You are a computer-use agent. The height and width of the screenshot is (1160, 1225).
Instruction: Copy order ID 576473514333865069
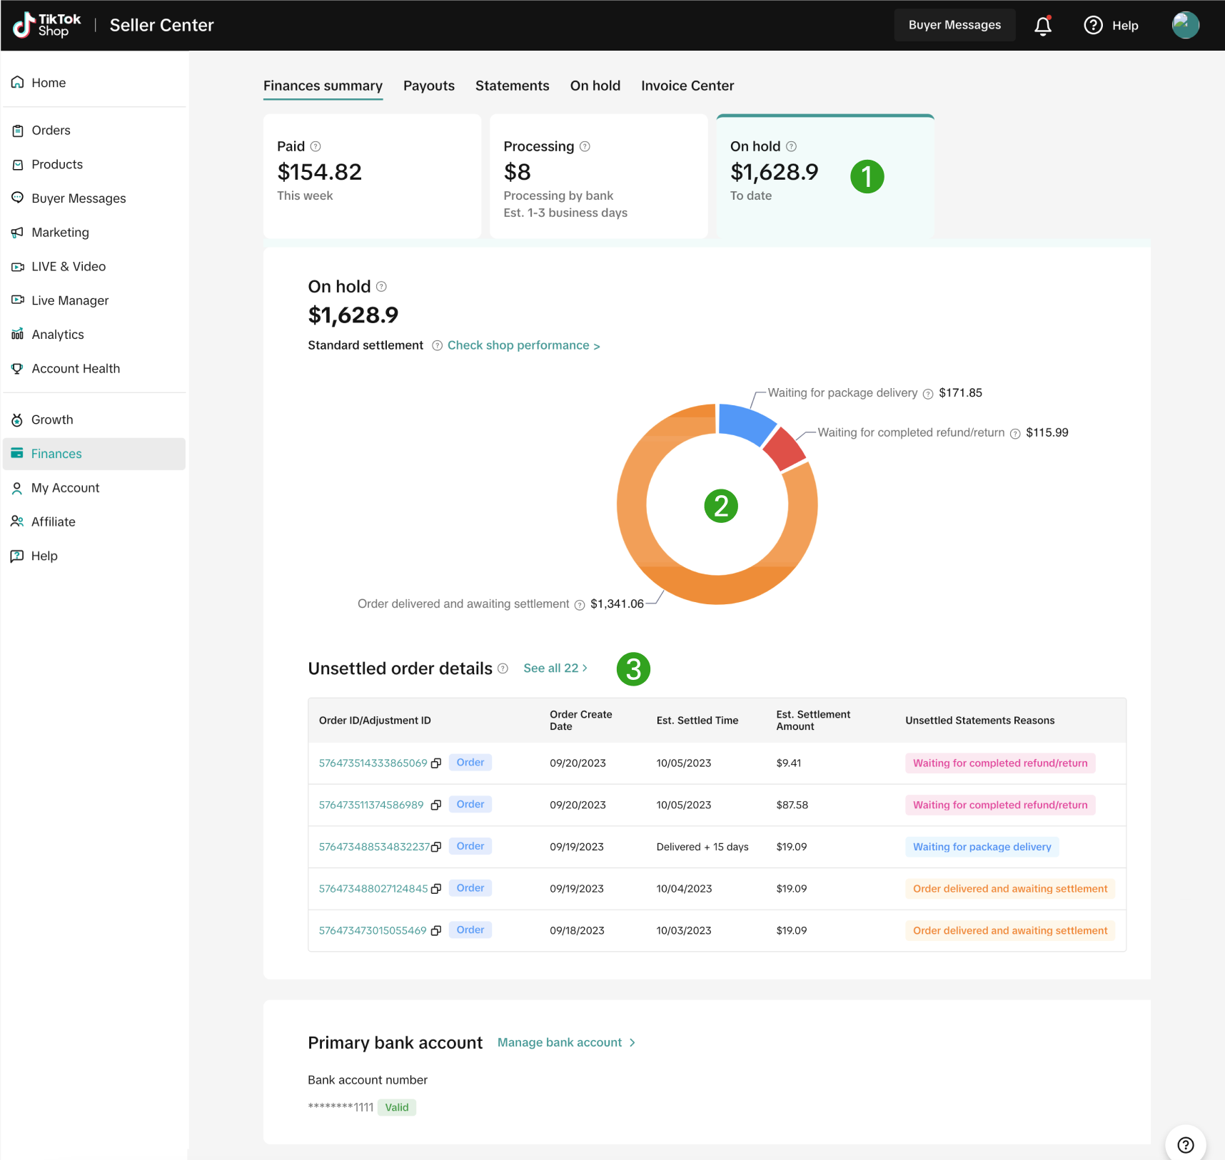tap(436, 763)
